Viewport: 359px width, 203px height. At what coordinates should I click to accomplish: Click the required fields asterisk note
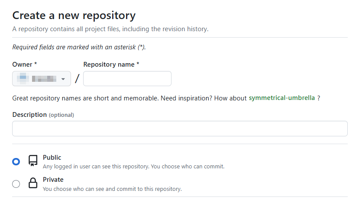(79, 47)
